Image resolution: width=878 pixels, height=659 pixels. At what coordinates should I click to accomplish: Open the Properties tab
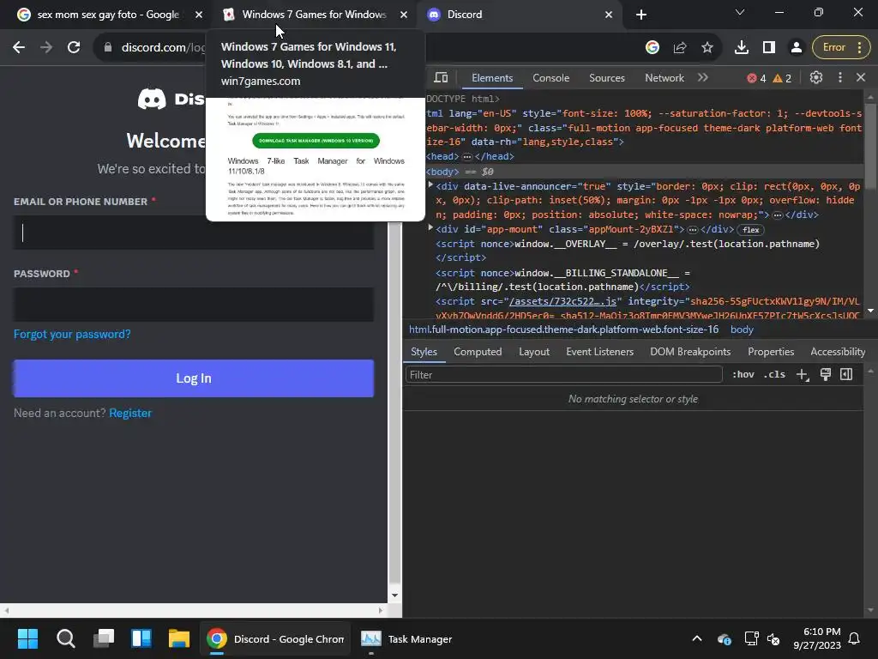[x=771, y=352]
